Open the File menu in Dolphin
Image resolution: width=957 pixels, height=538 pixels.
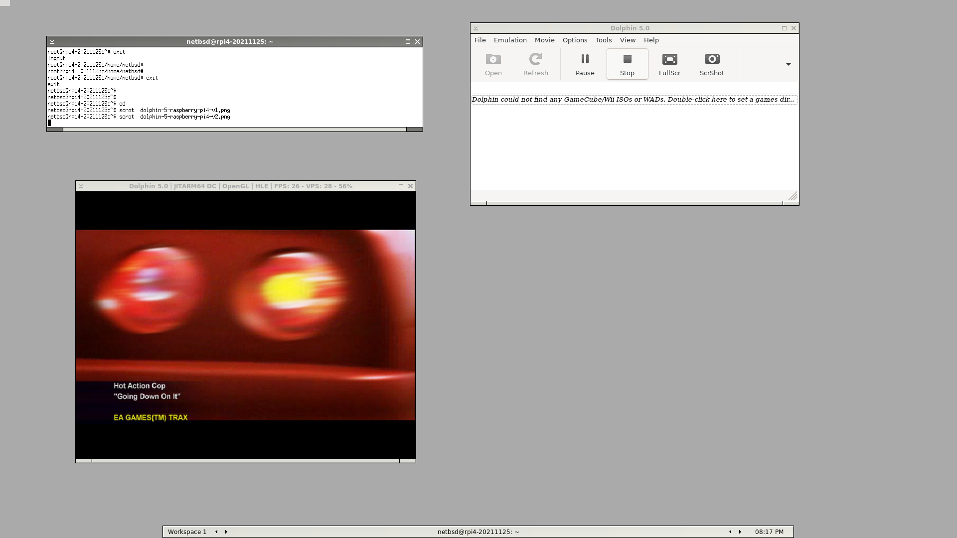point(480,40)
